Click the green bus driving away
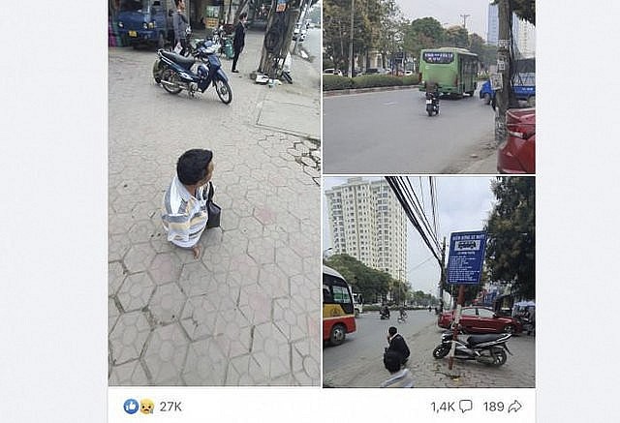Viewport: 620px width, 423px height. tap(449, 72)
